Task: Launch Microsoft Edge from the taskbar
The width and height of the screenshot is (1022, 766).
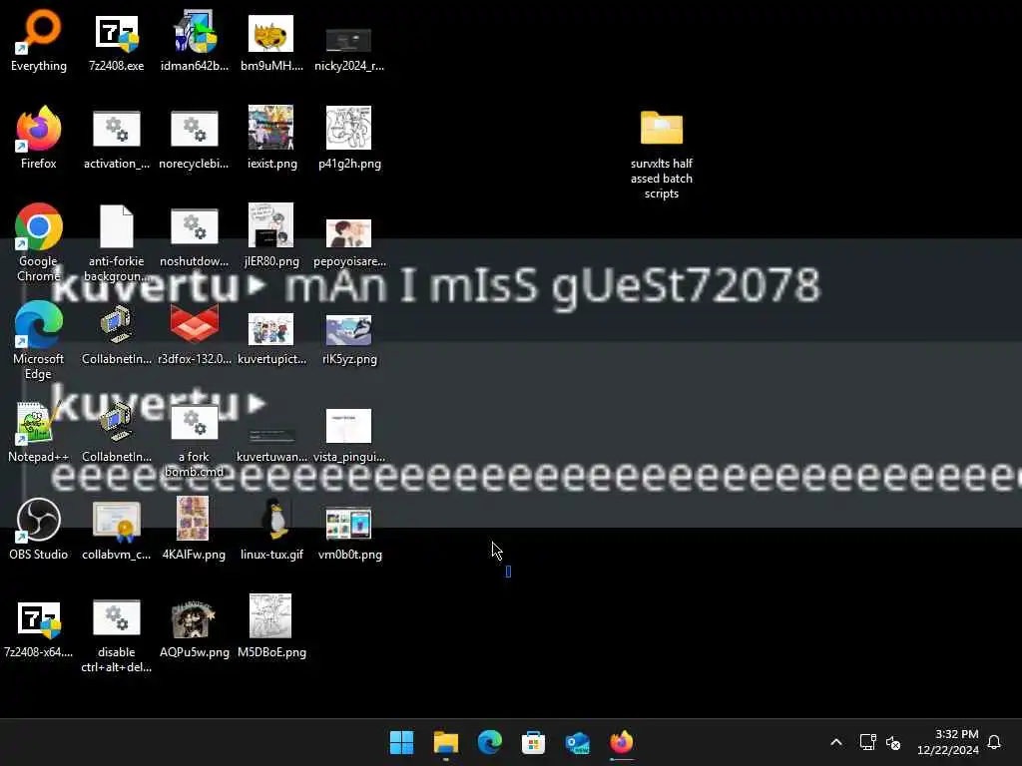Action: 489,742
